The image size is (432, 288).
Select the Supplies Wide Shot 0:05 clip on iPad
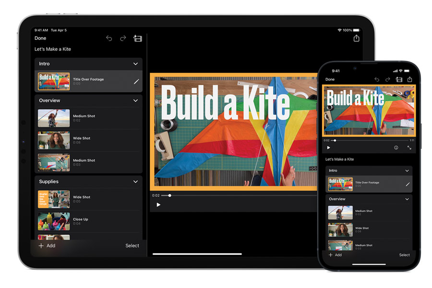[x=88, y=199]
